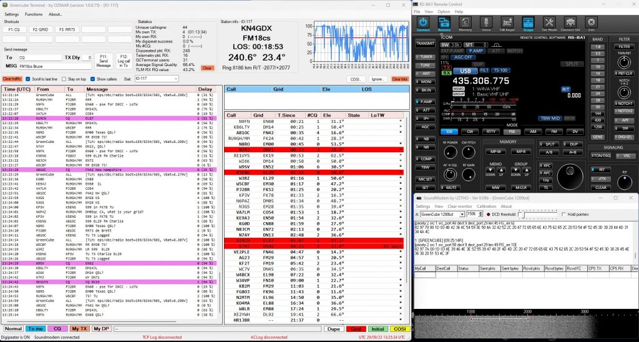639x342 pixels.
Task: Check Hold pointers in SoundModem
Action: [x=563, y=214]
